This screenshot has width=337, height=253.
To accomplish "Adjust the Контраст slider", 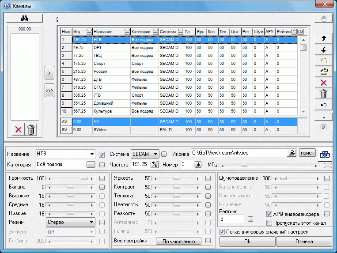I will pyautogui.click(x=177, y=187).
